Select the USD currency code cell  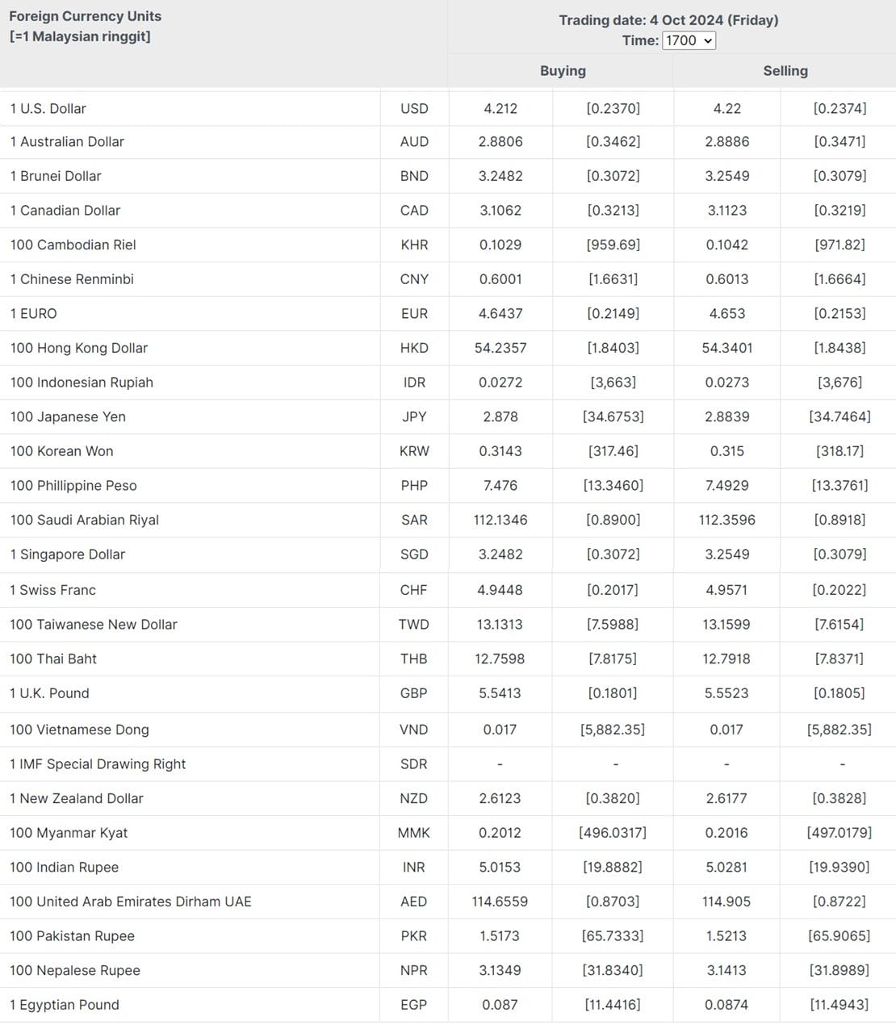point(414,108)
